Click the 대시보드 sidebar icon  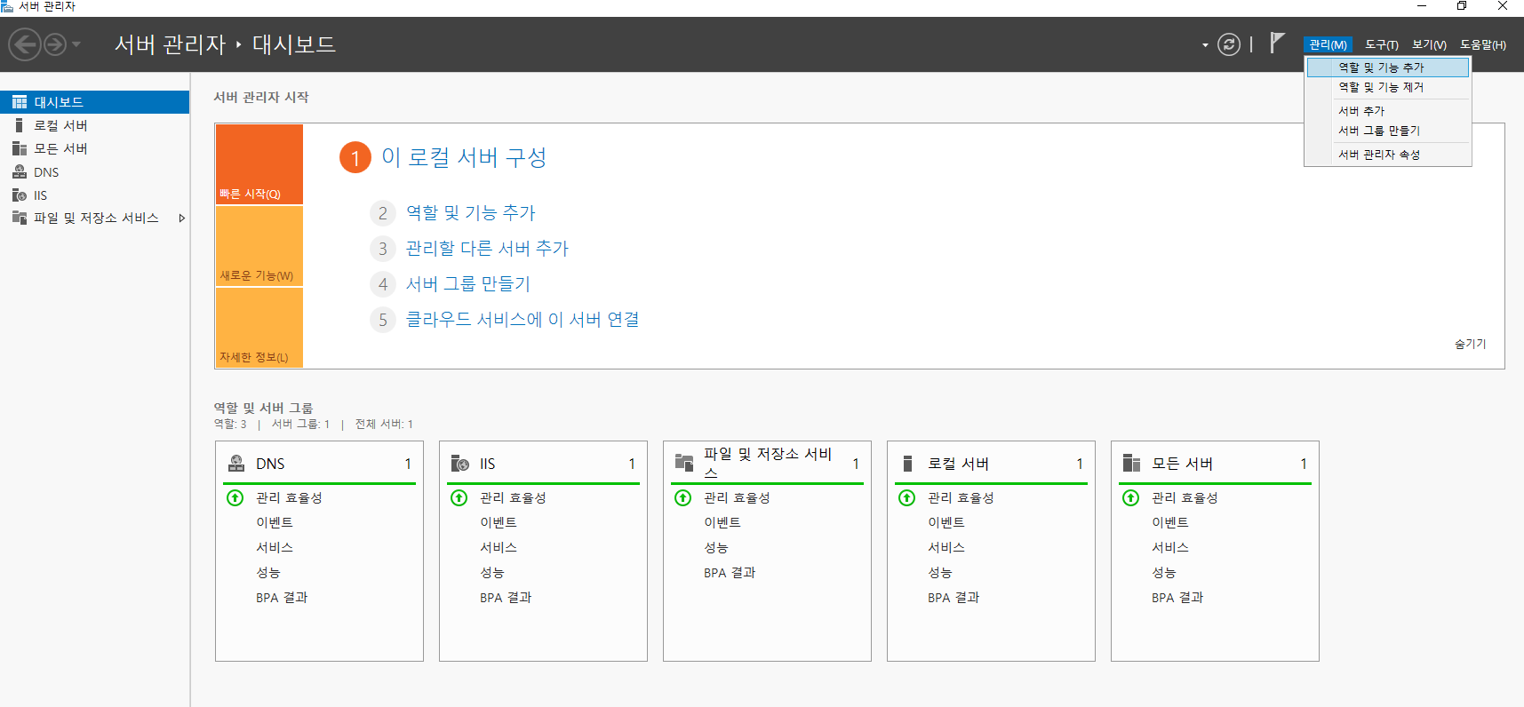pos(20,102)
